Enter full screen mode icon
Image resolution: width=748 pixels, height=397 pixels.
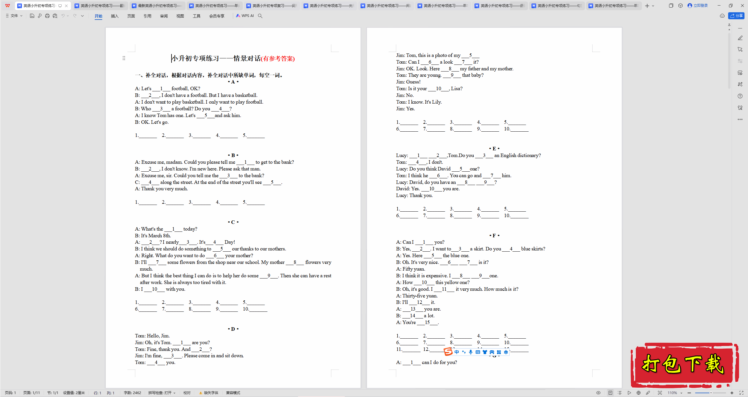pyautogui.click(x=741, y=393)
